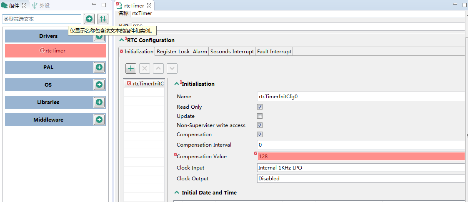Collapse the Initialization section

pos(177,84)
